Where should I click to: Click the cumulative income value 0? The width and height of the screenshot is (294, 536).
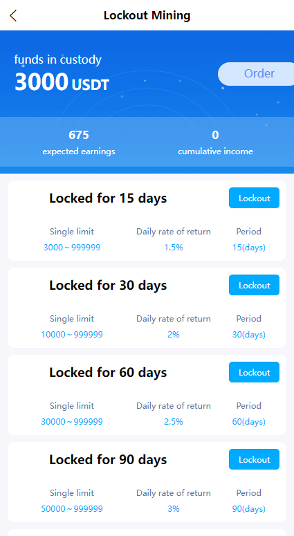click(x=215, y=136)
